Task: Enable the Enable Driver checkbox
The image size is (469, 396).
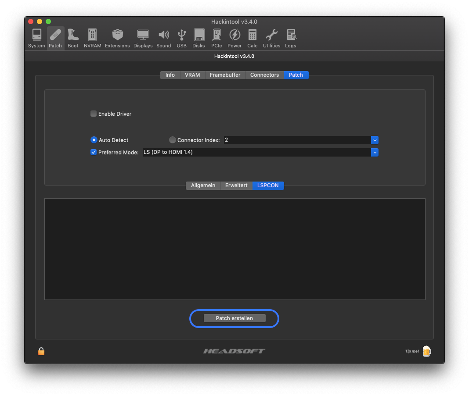Action: click(94, 114)
